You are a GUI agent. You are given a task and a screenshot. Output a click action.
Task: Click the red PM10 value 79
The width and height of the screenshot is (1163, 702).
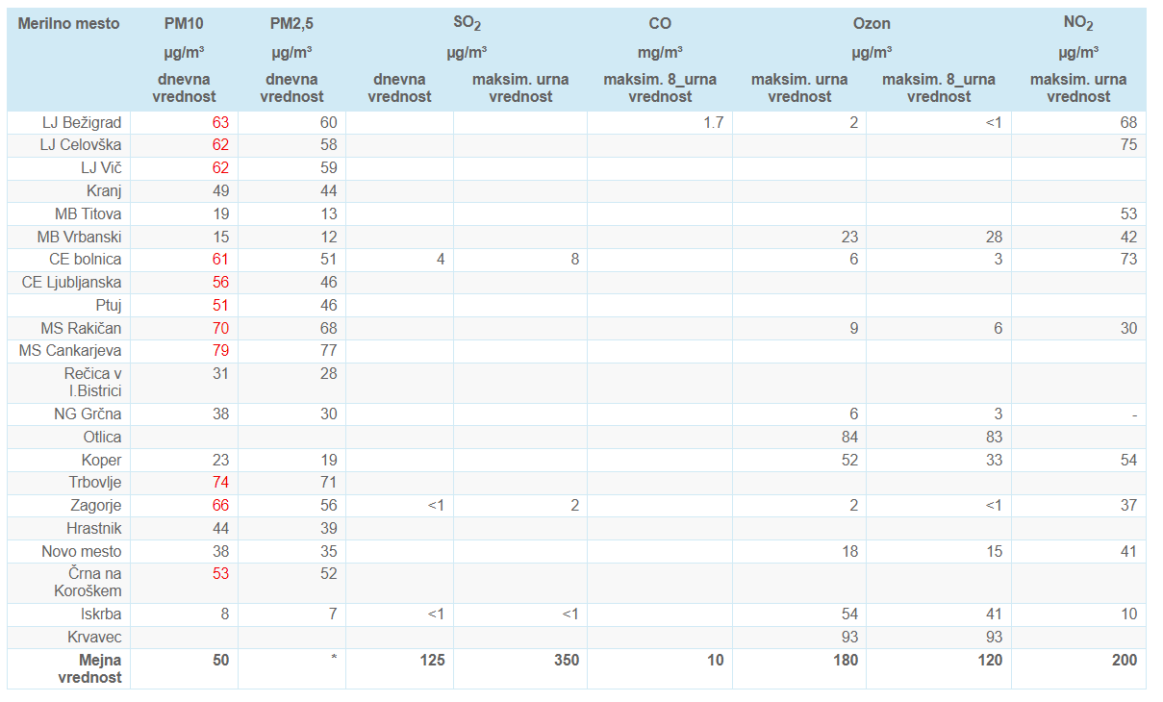click(219, 351)
